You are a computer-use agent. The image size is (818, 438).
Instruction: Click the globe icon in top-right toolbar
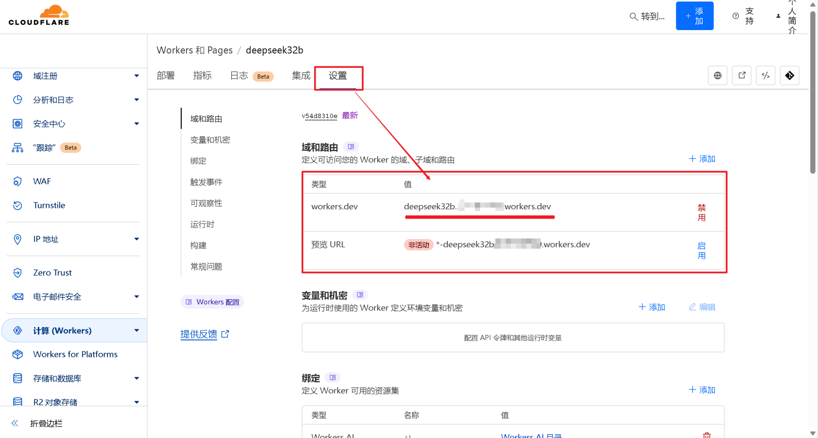coord(717,76)
